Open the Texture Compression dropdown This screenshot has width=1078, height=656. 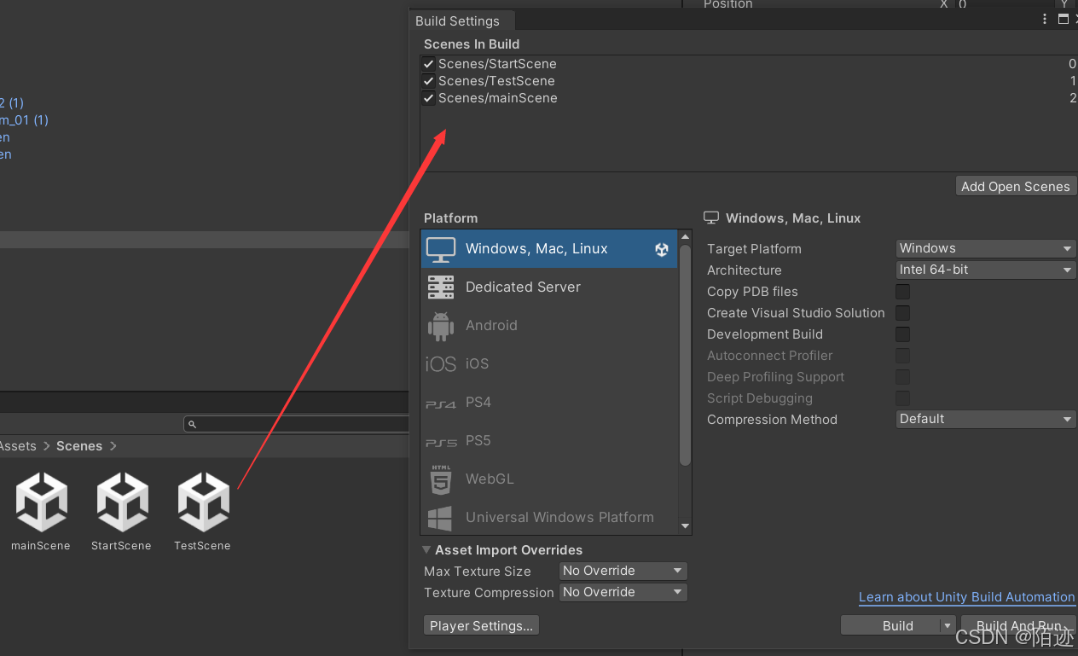[x=623, y=592]
